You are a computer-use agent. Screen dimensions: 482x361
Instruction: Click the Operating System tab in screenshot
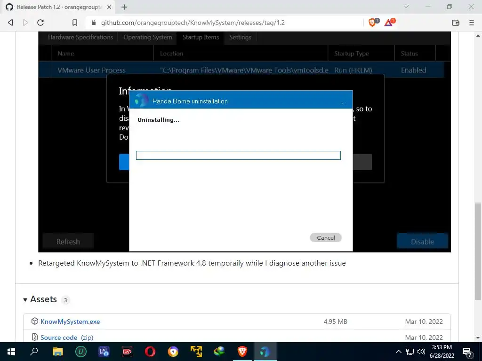point(147,37)
